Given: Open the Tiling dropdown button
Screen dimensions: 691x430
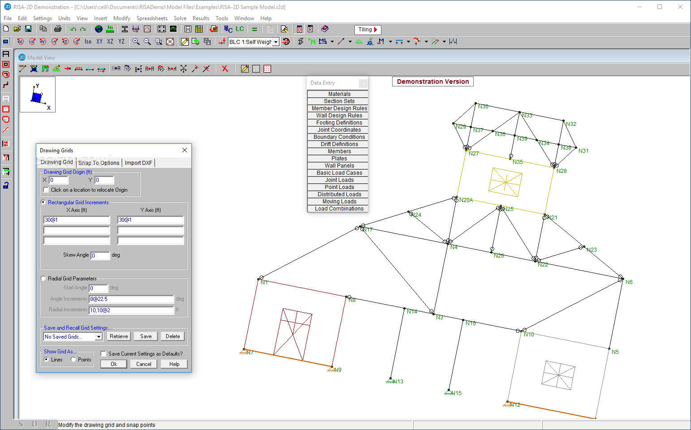Looking at the screenshot, I should 367,30.
